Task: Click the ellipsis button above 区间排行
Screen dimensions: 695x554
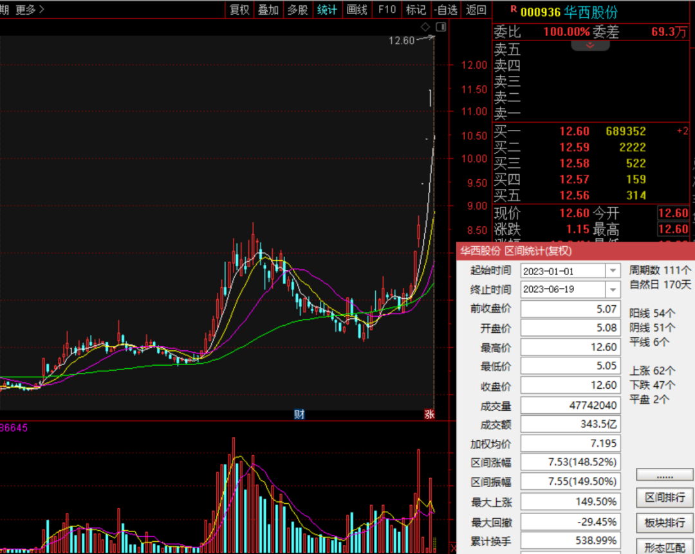Action: point(664,475)
